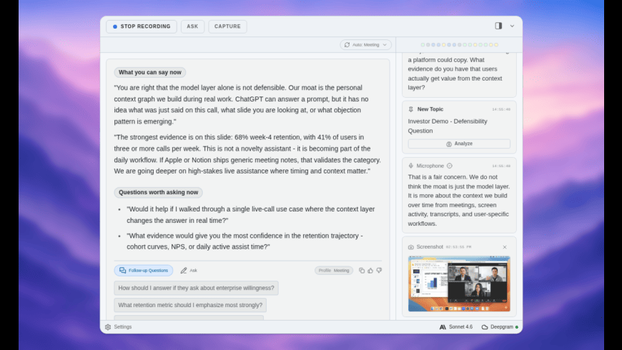Viewport: 622px width, 350px height.
Task: Give the answer a thumbs up
Action: tap(370, 270)
